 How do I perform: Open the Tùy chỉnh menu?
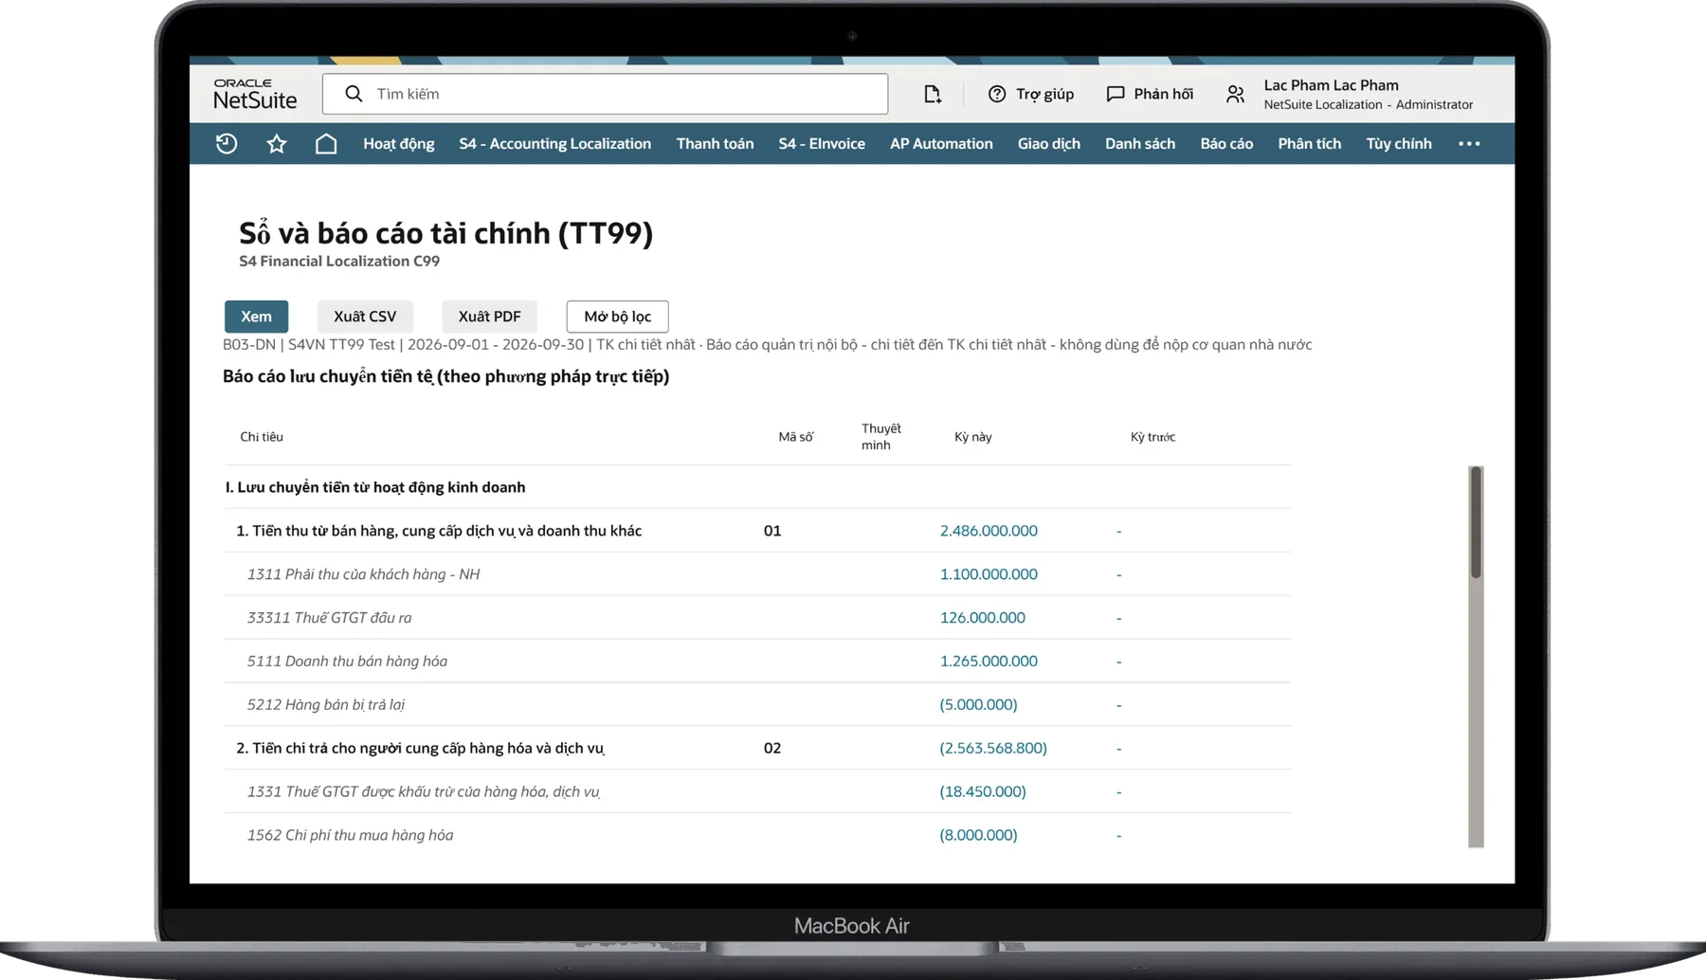tap(1399, 144)
